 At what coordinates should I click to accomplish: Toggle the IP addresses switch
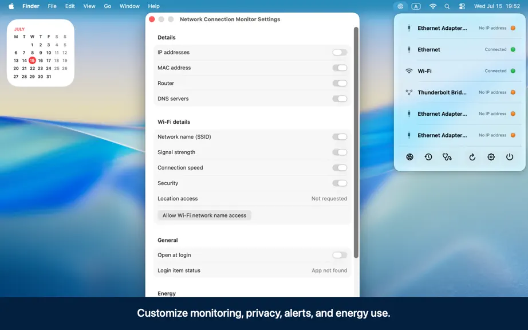point(340,52)
